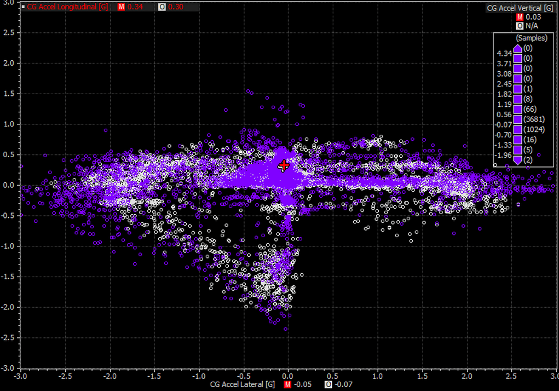Click the color swatch with (1) sample
Image resolution: width=559 pixels, height=391 pixels.
(517, 89)
